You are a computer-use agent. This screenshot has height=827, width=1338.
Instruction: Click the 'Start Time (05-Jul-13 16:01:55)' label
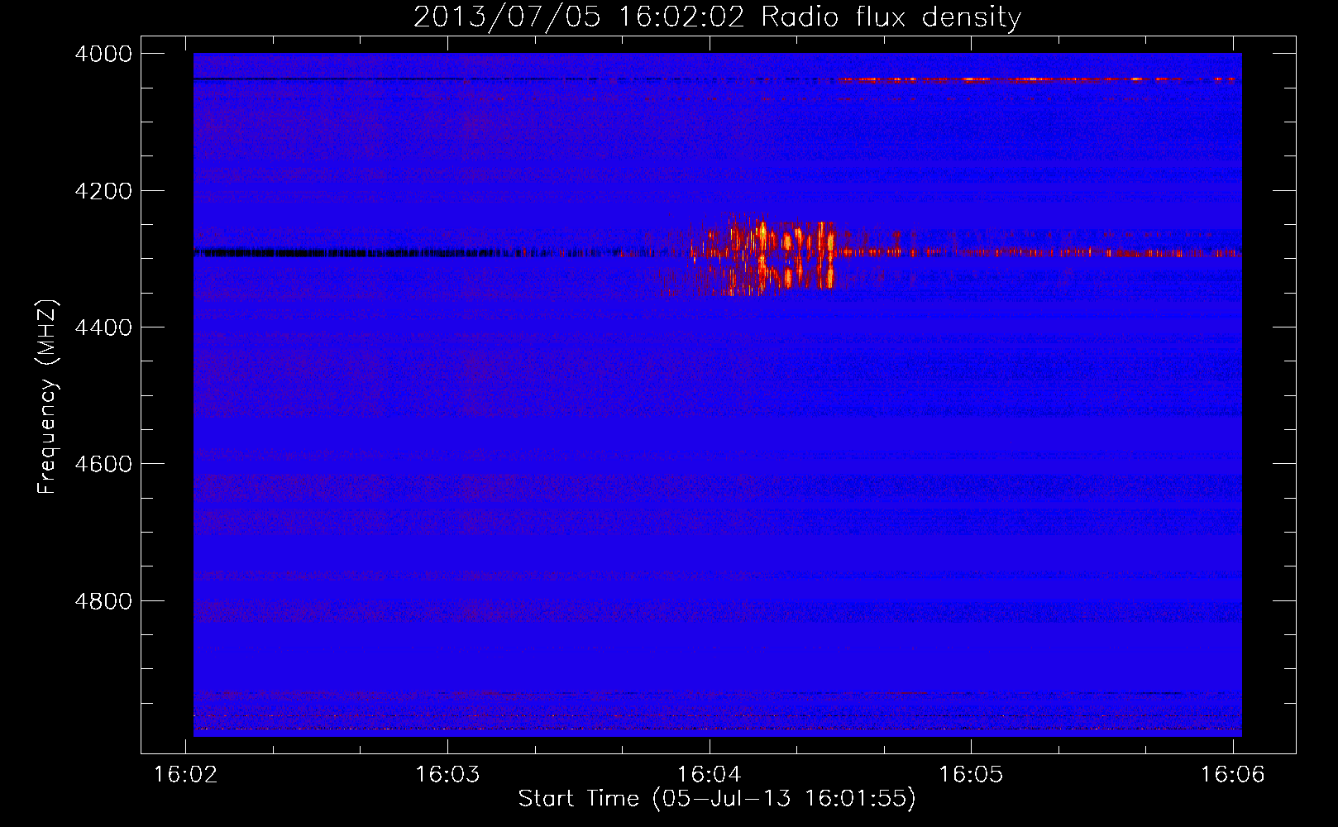point(717,799)
